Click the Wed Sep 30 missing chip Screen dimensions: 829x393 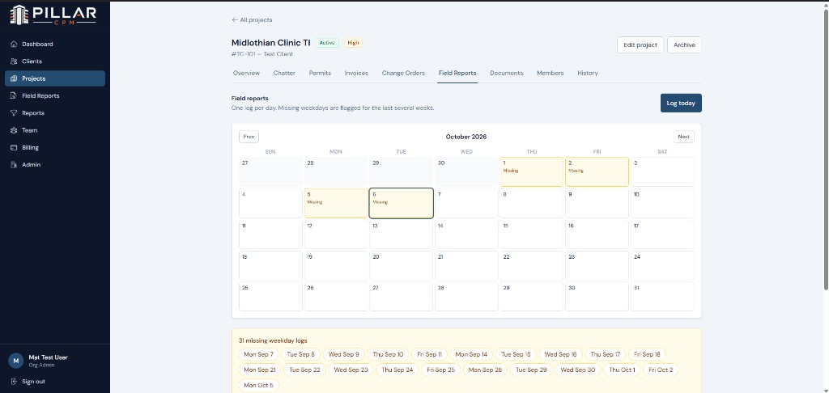point(578,370)
